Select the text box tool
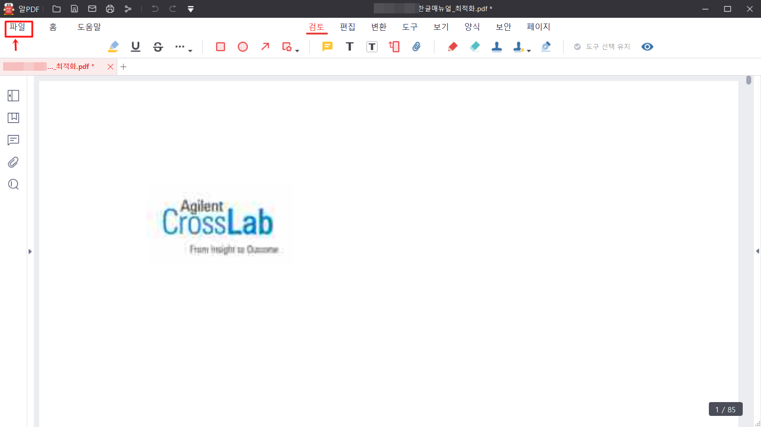The height and width of the screenshot is (427, 761). click(x=372, y=47)
